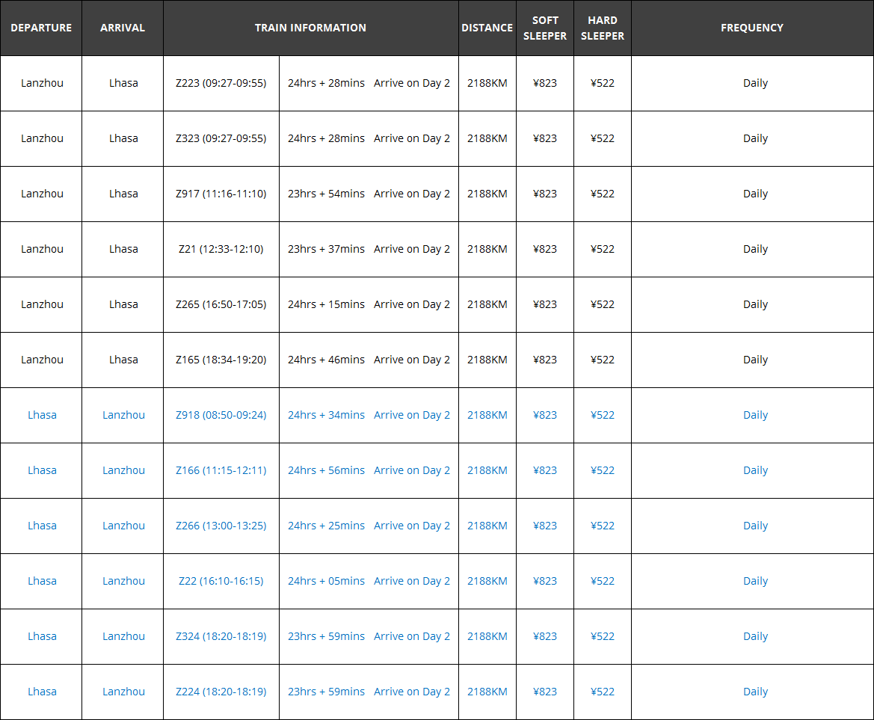Click Lhasa departure link in Z22 row
The height and width of the screenshot is (720, 874).
pyautogui.click(x=43, y=581)
